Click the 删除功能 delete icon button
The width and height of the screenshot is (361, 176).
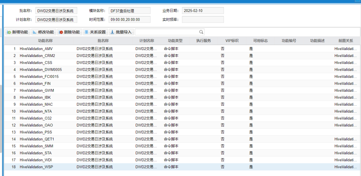click(70, 32)
